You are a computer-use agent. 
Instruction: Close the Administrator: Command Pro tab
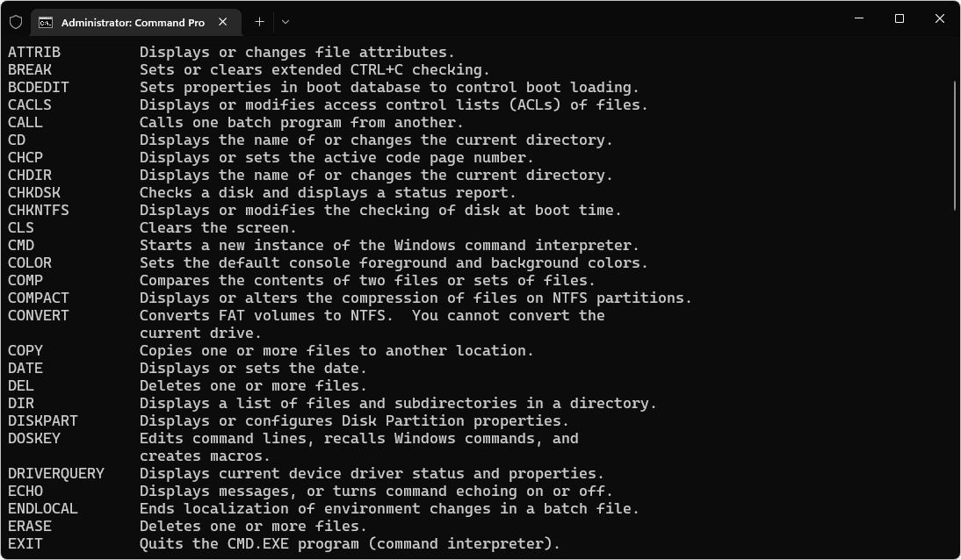(222, 21)
